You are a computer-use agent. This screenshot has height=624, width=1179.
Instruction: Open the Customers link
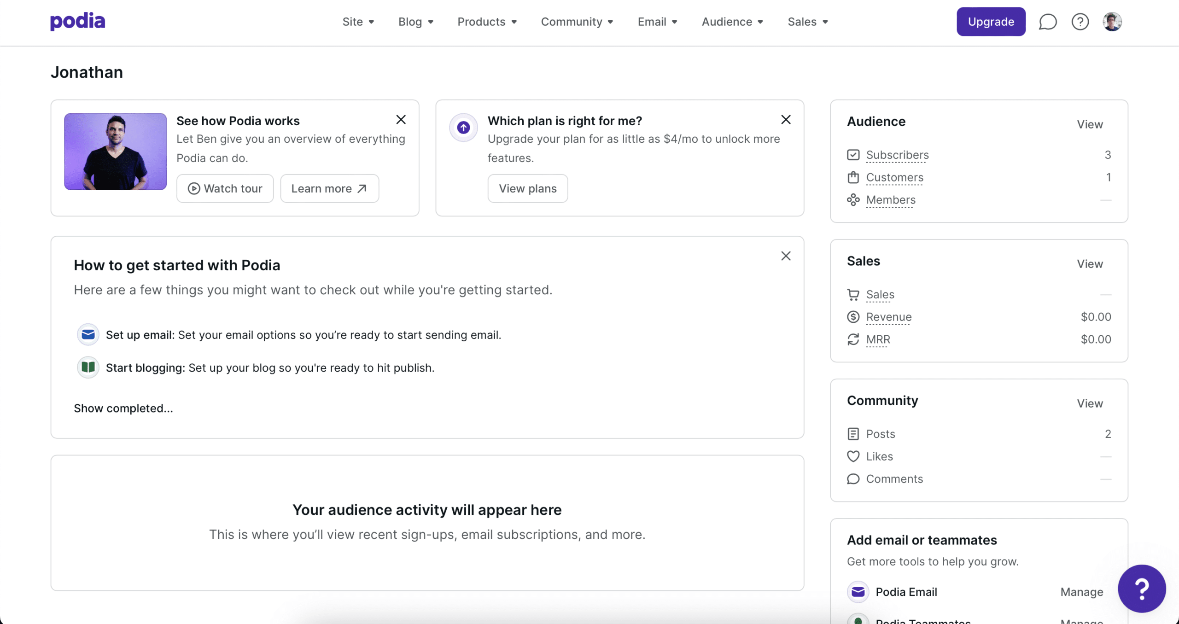pos(894,177)
